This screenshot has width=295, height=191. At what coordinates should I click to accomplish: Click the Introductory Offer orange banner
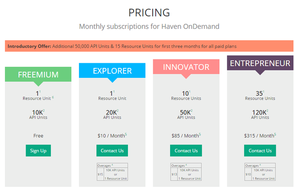[149, 46]
